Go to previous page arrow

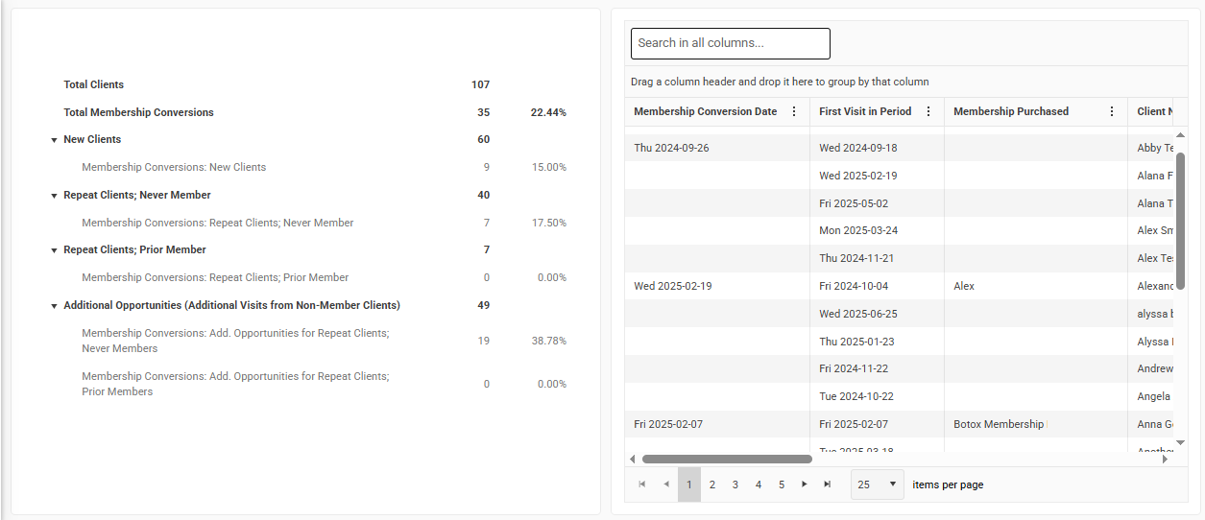[665, 485]
